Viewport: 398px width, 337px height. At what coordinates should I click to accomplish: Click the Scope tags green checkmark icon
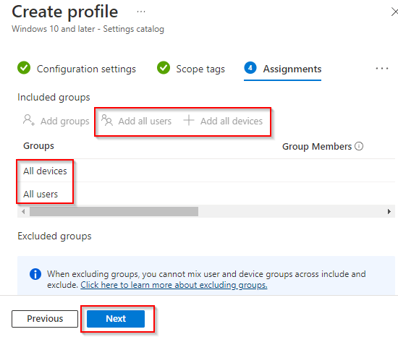pyautogui.click(x=164, y=68)
